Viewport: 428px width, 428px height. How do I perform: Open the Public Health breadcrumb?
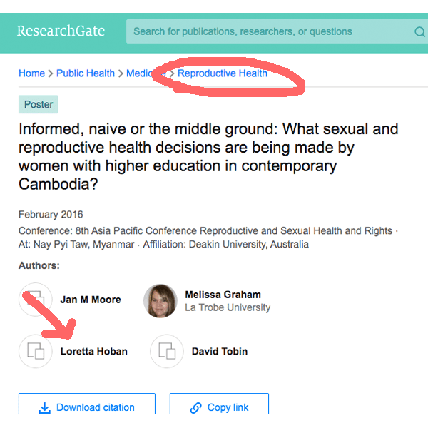86,73
